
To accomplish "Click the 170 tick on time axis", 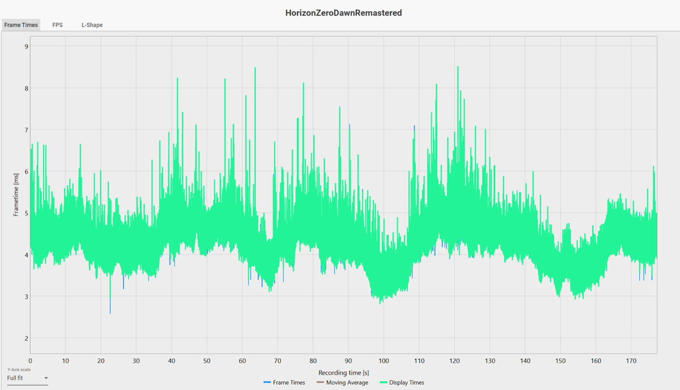I will 631,360.
